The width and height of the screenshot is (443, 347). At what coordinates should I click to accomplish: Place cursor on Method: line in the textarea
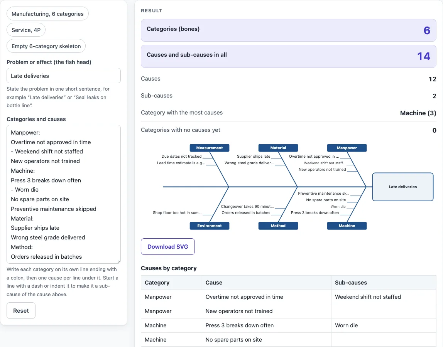22,247
